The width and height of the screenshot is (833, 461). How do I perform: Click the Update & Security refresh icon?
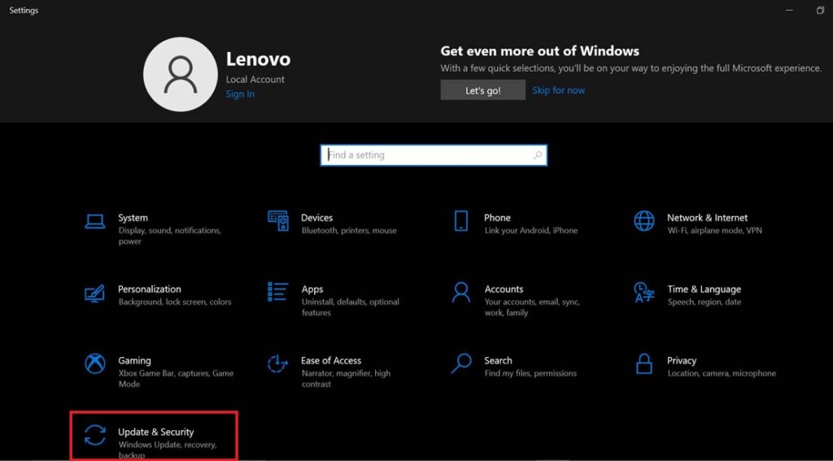click(x=95, y=435)
